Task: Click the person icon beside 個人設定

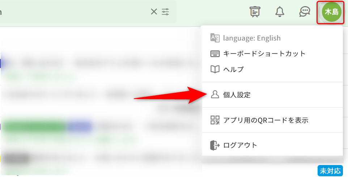Action: coord(215,95)
